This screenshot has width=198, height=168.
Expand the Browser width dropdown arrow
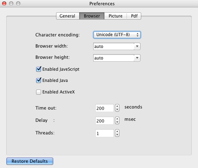click(x=137, y=47)
